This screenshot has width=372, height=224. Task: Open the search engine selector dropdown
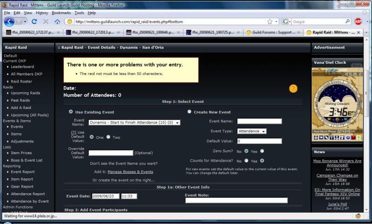click(286, 21)
